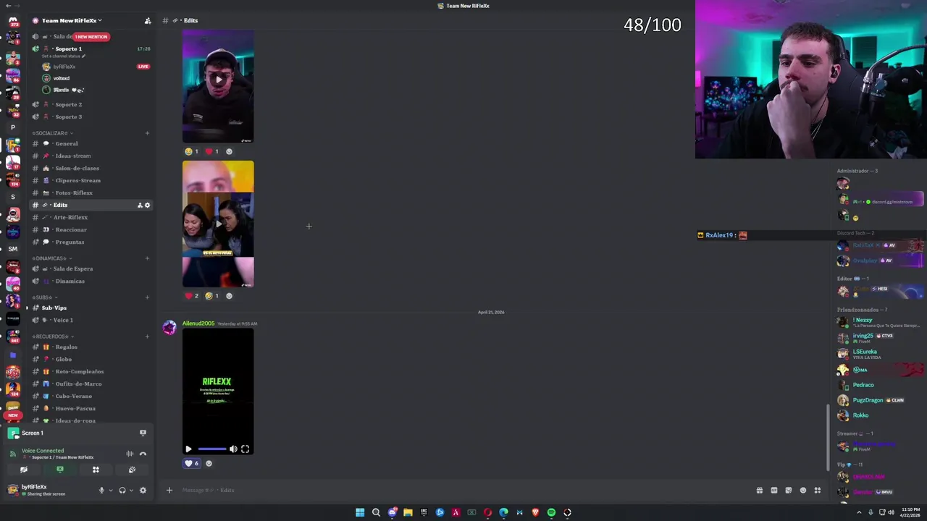The width and height of the screenshot is (927, 521).
Task: Expand the Sub-Vips channel arrow
Action: pos(27,308)
